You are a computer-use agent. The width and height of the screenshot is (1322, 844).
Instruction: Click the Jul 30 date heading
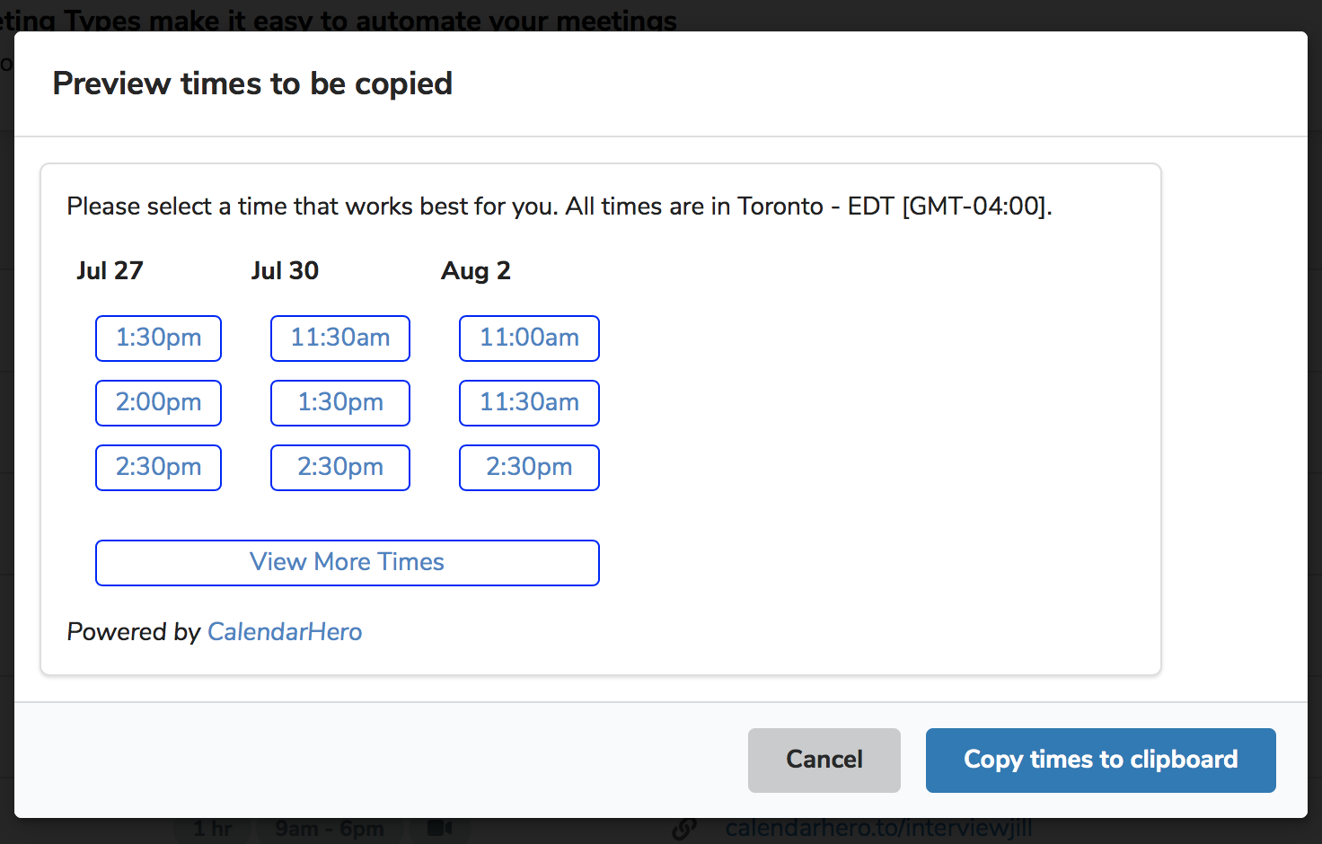pyautogui.click(x=285, y=271)
